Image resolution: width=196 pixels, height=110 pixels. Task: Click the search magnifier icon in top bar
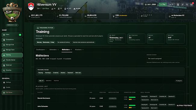pos(187,5)
